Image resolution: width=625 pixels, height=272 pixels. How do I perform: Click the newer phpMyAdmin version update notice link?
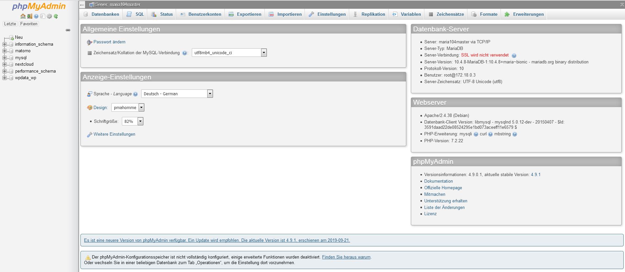coord(217,240)
